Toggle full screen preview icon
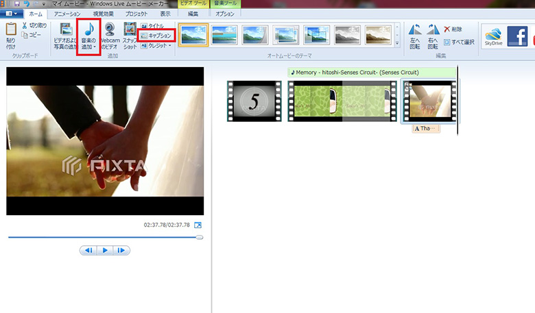 [198, 225]
